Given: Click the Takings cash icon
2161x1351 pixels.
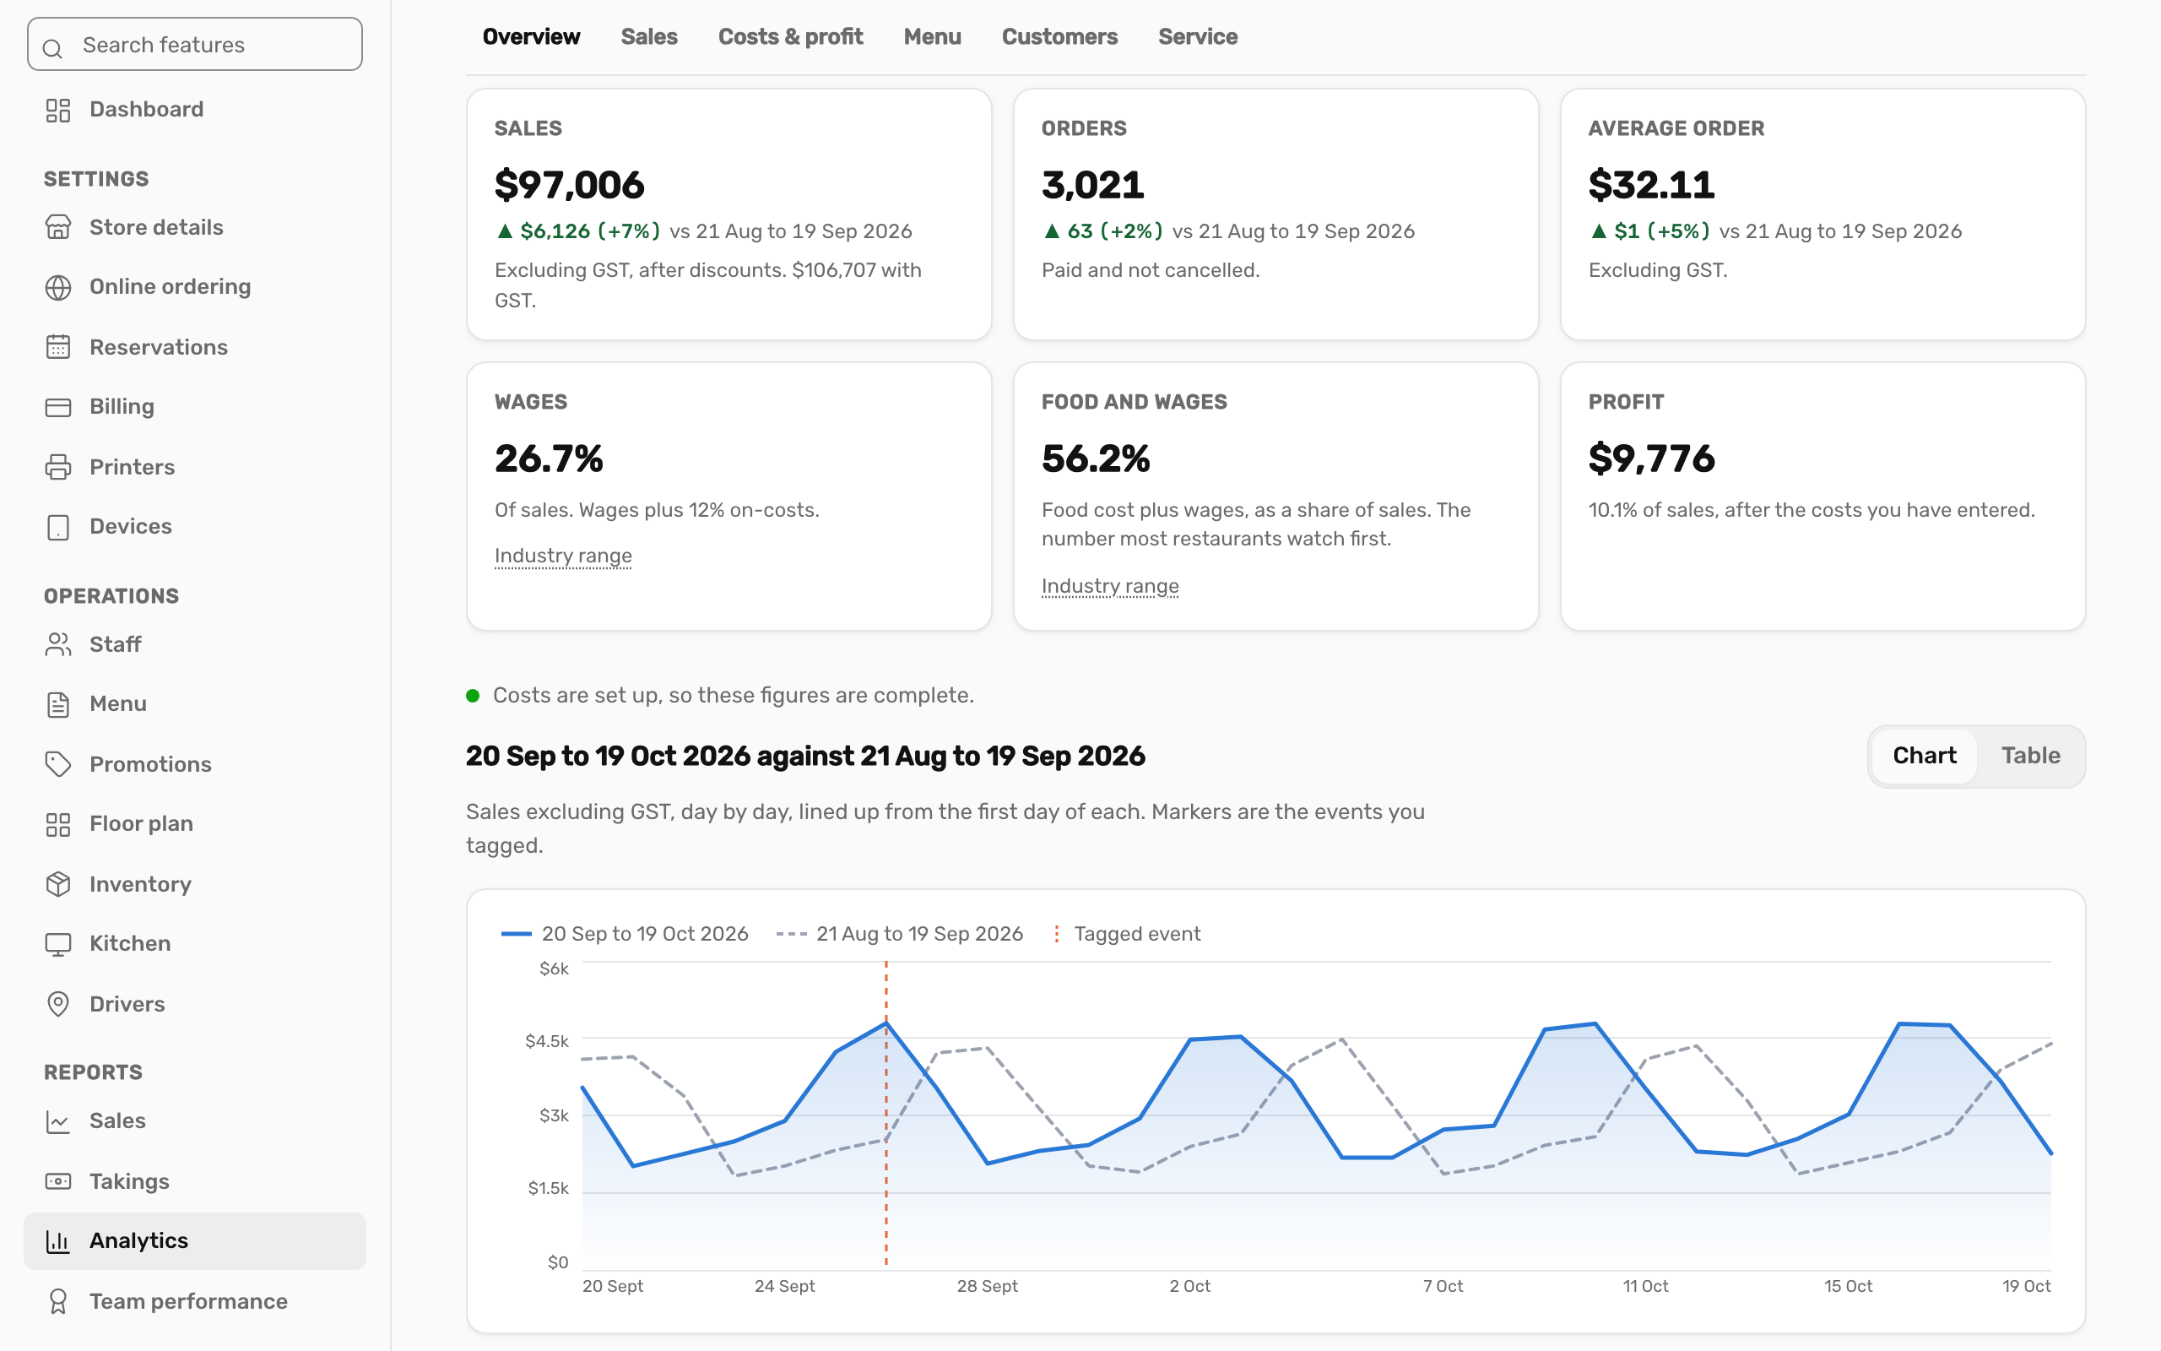Looking at the screenshot, I should click(x=58, y=1181).
